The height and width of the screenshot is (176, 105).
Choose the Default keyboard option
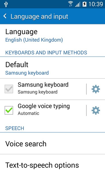[x=52, y=68]
